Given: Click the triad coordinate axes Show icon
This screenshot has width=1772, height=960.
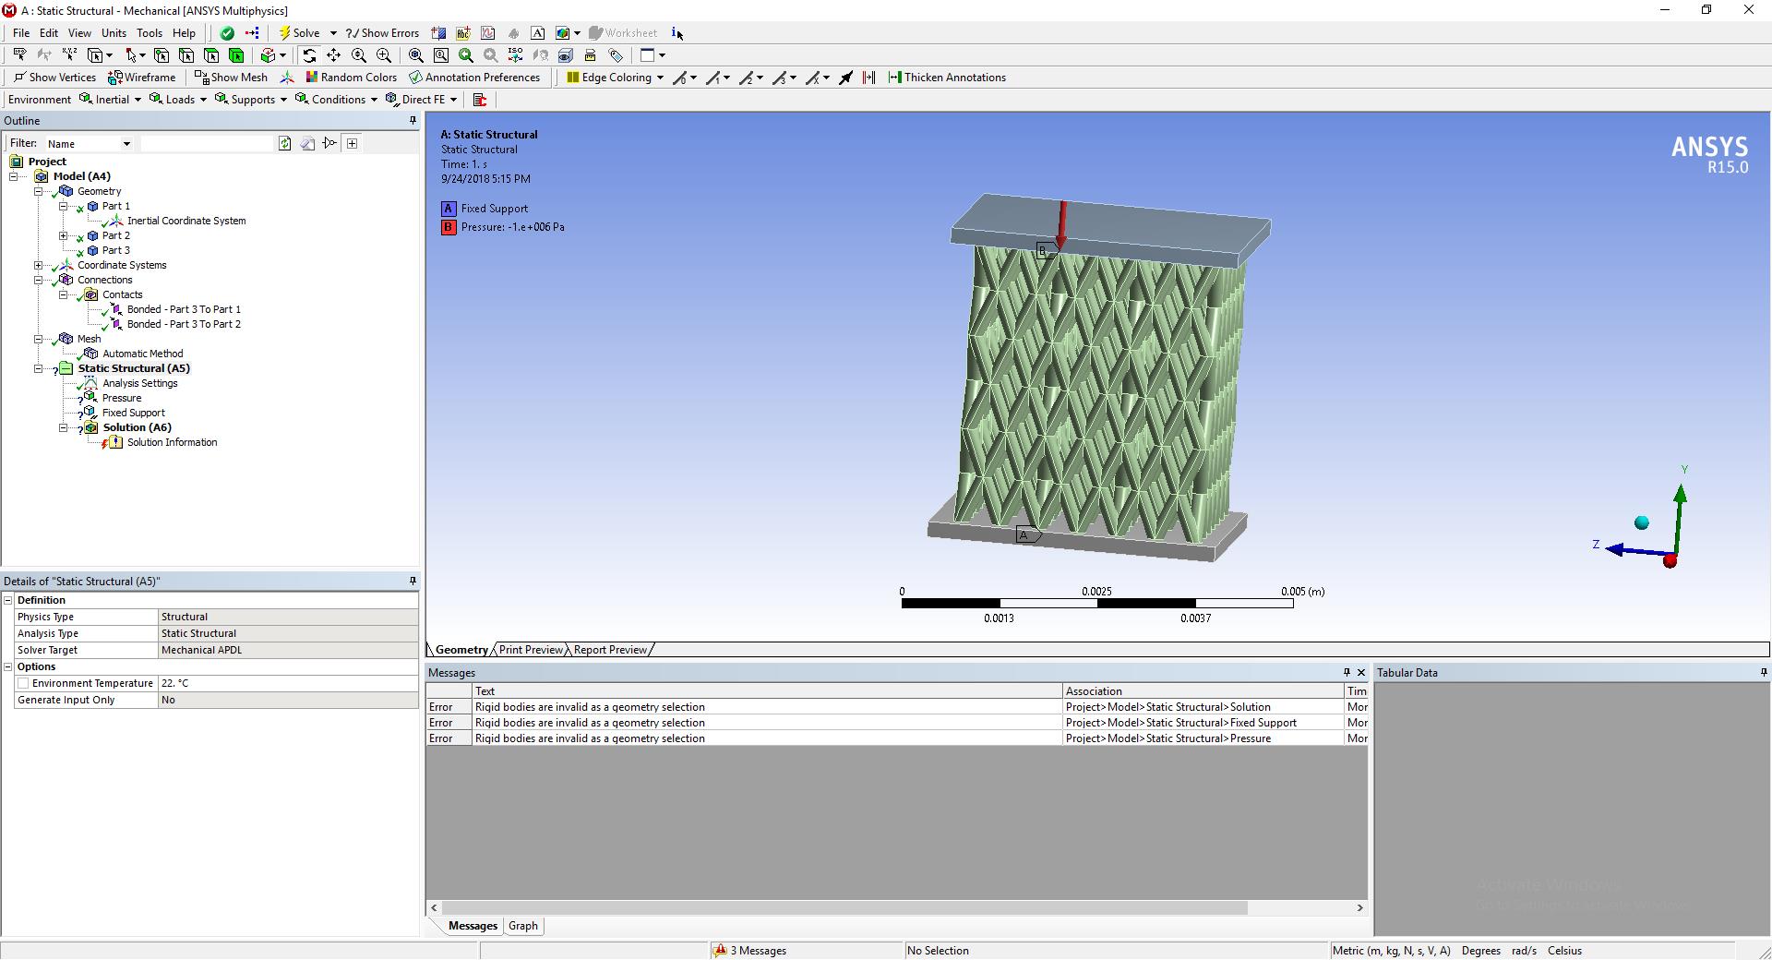Looking at the screenshot, I should click(x=287, y=78).
